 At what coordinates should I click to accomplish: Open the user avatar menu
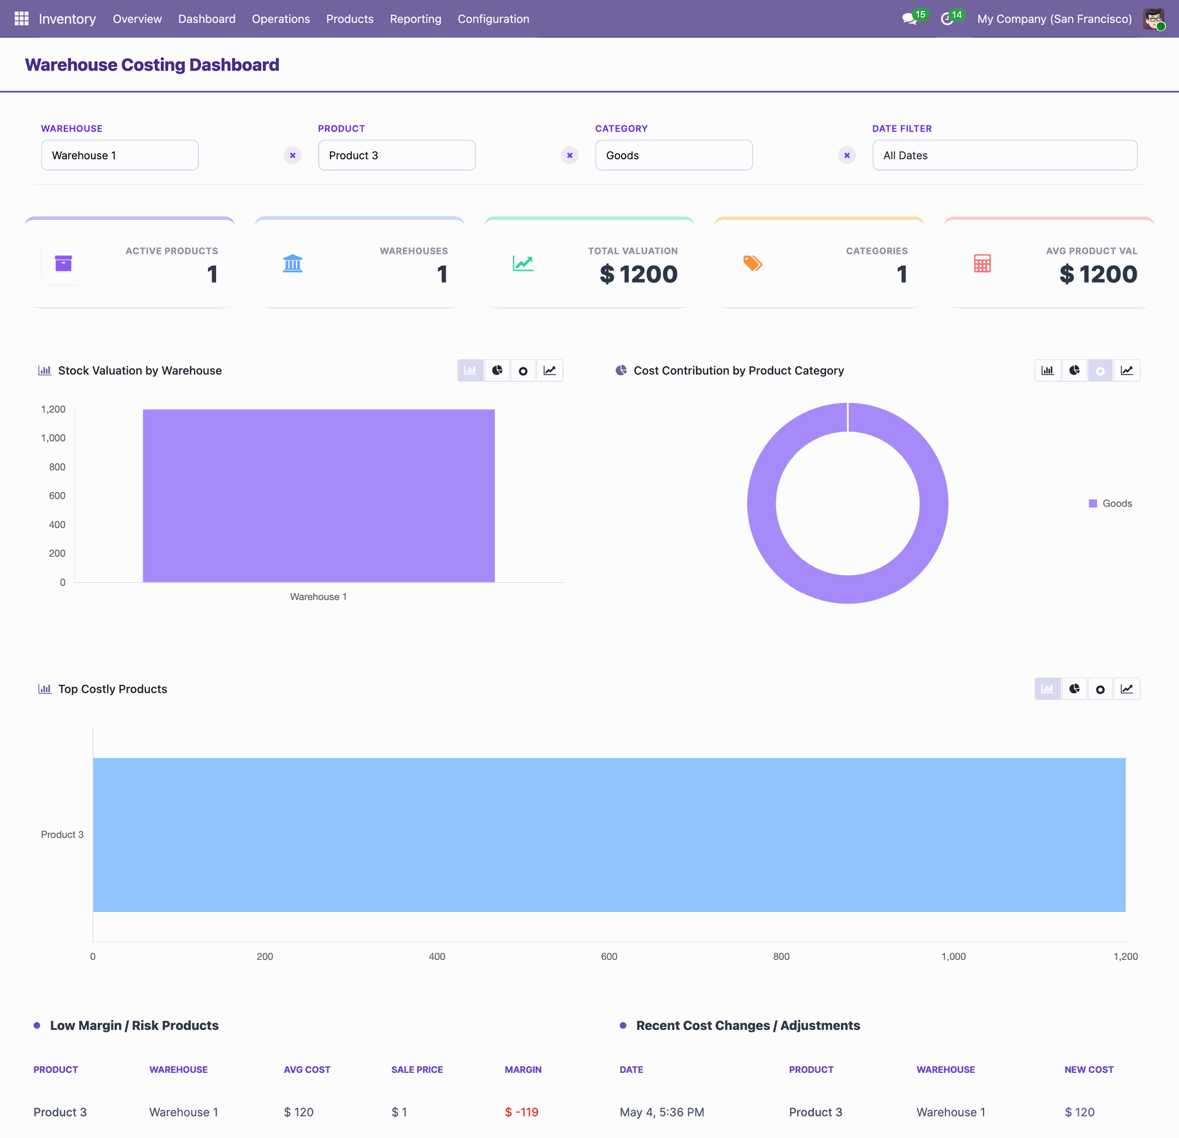[x=1154, y=19]
